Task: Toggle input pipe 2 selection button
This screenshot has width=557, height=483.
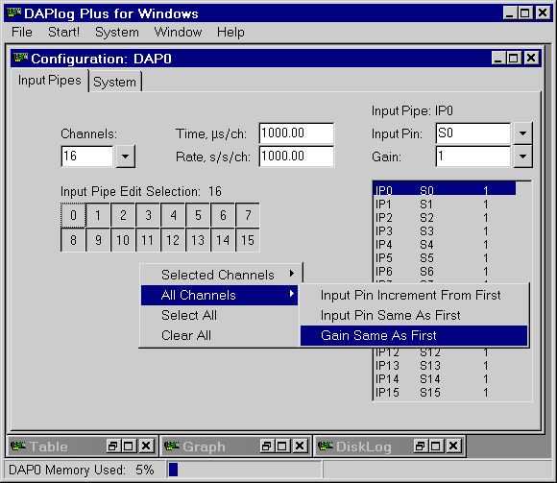Action: pos(123,215)
